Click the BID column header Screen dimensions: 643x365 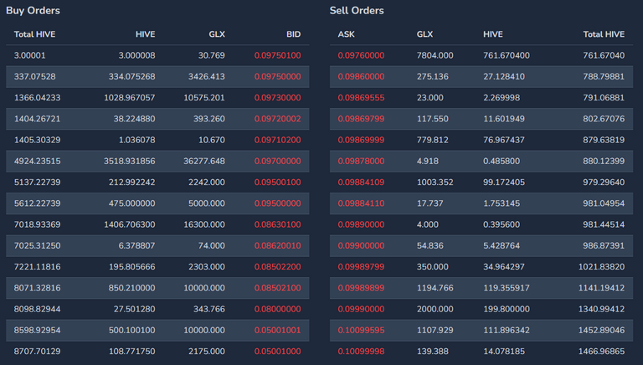[294, 34]
